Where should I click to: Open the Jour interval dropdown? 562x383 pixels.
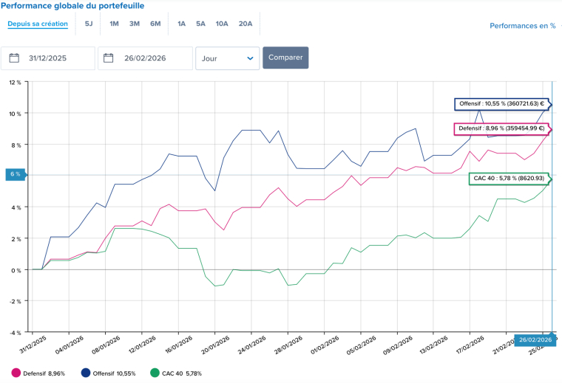[x=227, y=58]
